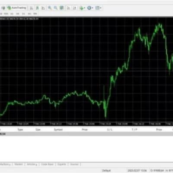
Task: Click the Expert Advisor options icon left of AutoTrading
Action: click(x=3, y=8)
